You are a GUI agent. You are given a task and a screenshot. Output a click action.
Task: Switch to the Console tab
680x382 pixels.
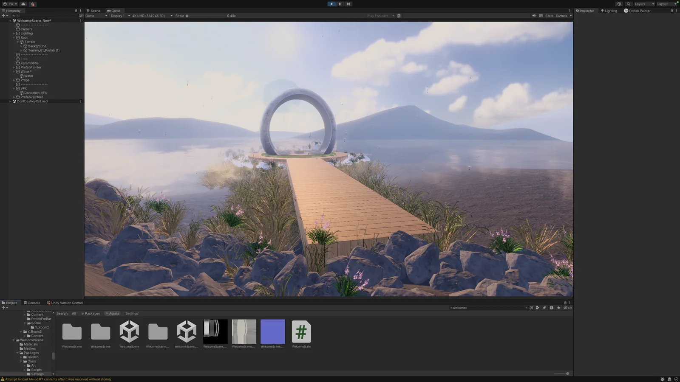[32, 303]
